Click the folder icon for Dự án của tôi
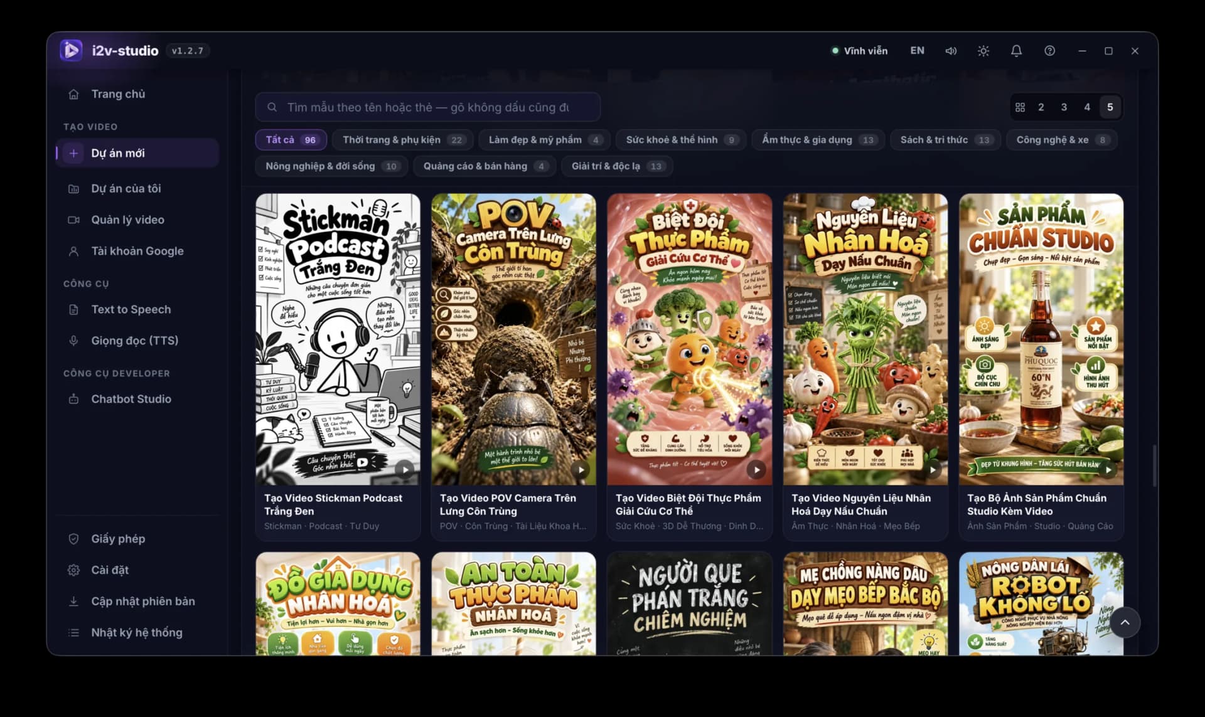Screen dimensions: 1205x717 pyautogui.click(x=73, y=189)
